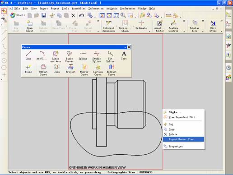The height and width of the screenshot is (175, 233).
Task: Open the training graduation-cap sidebar icon
Action: point(228,46)
